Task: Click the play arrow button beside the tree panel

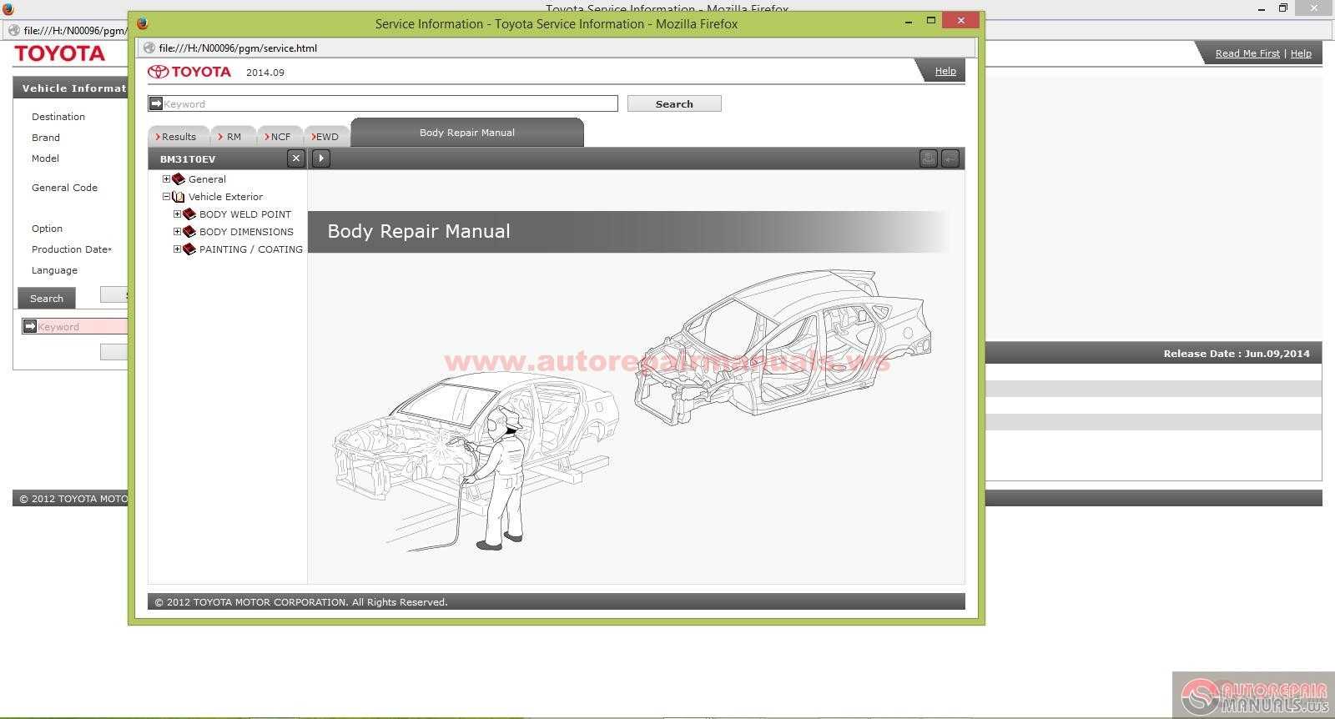Action: coord(321,158)
